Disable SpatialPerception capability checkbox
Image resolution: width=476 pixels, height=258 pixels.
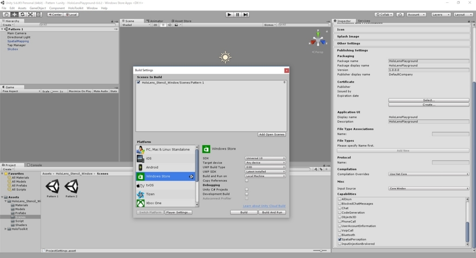[340, 239]
